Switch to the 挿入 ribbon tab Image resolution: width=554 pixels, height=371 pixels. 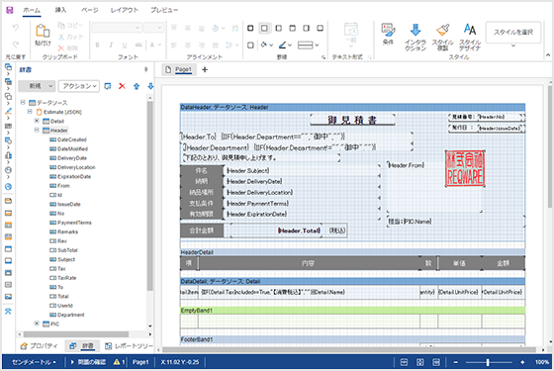coord(60,10)
